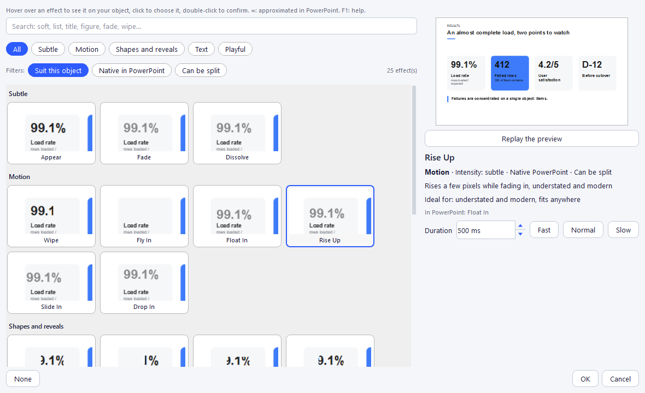Viewport: 645px width, 393px height.
Task: Click the Duration value field
Action: pyautogui.click(x=486, y=230)
